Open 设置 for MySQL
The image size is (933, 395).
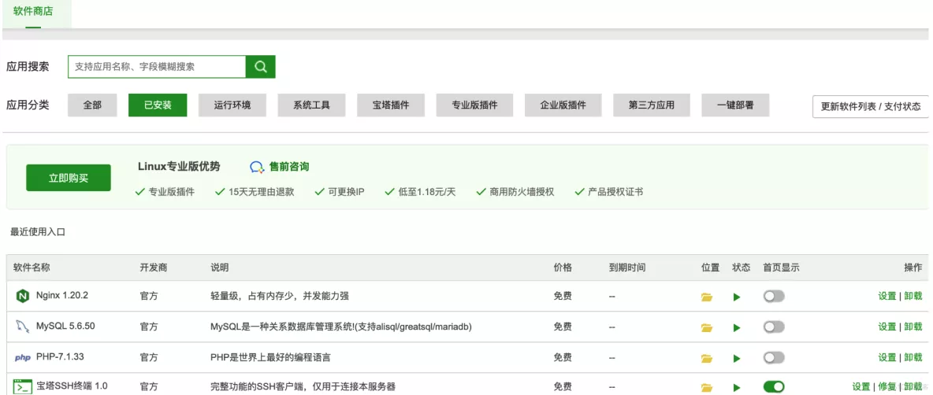[887, 327]
